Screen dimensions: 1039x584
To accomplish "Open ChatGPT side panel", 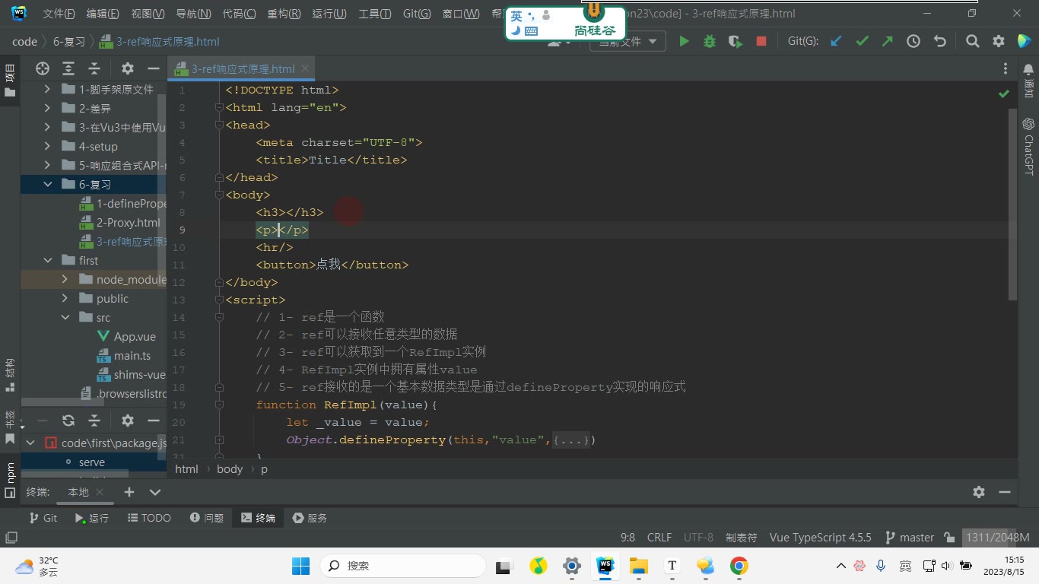I will (1028, 146).
